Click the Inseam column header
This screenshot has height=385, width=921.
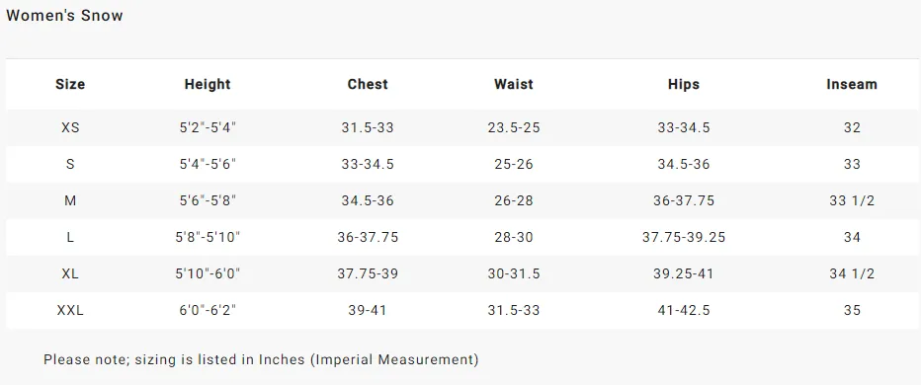click(x=852, y=84)
